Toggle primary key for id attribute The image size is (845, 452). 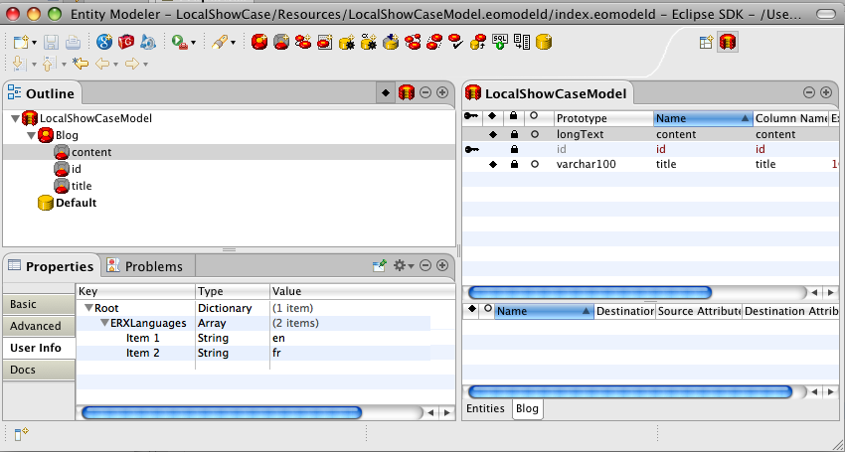(x=472, y=149)
